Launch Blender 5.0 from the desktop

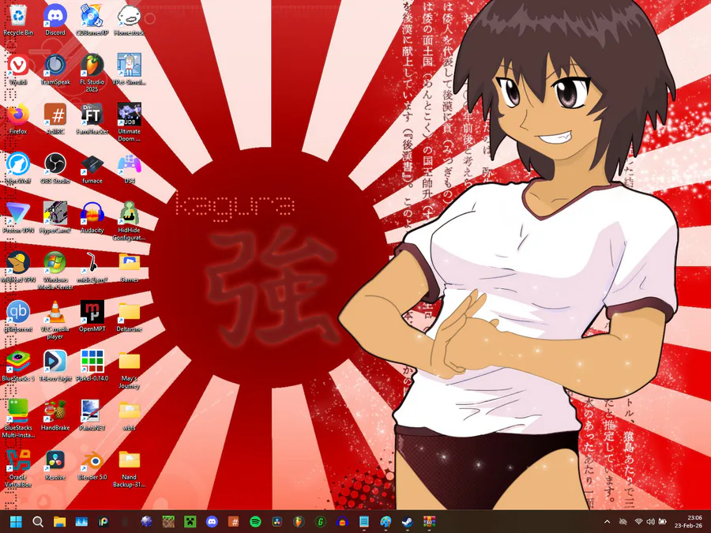[92, 465]
